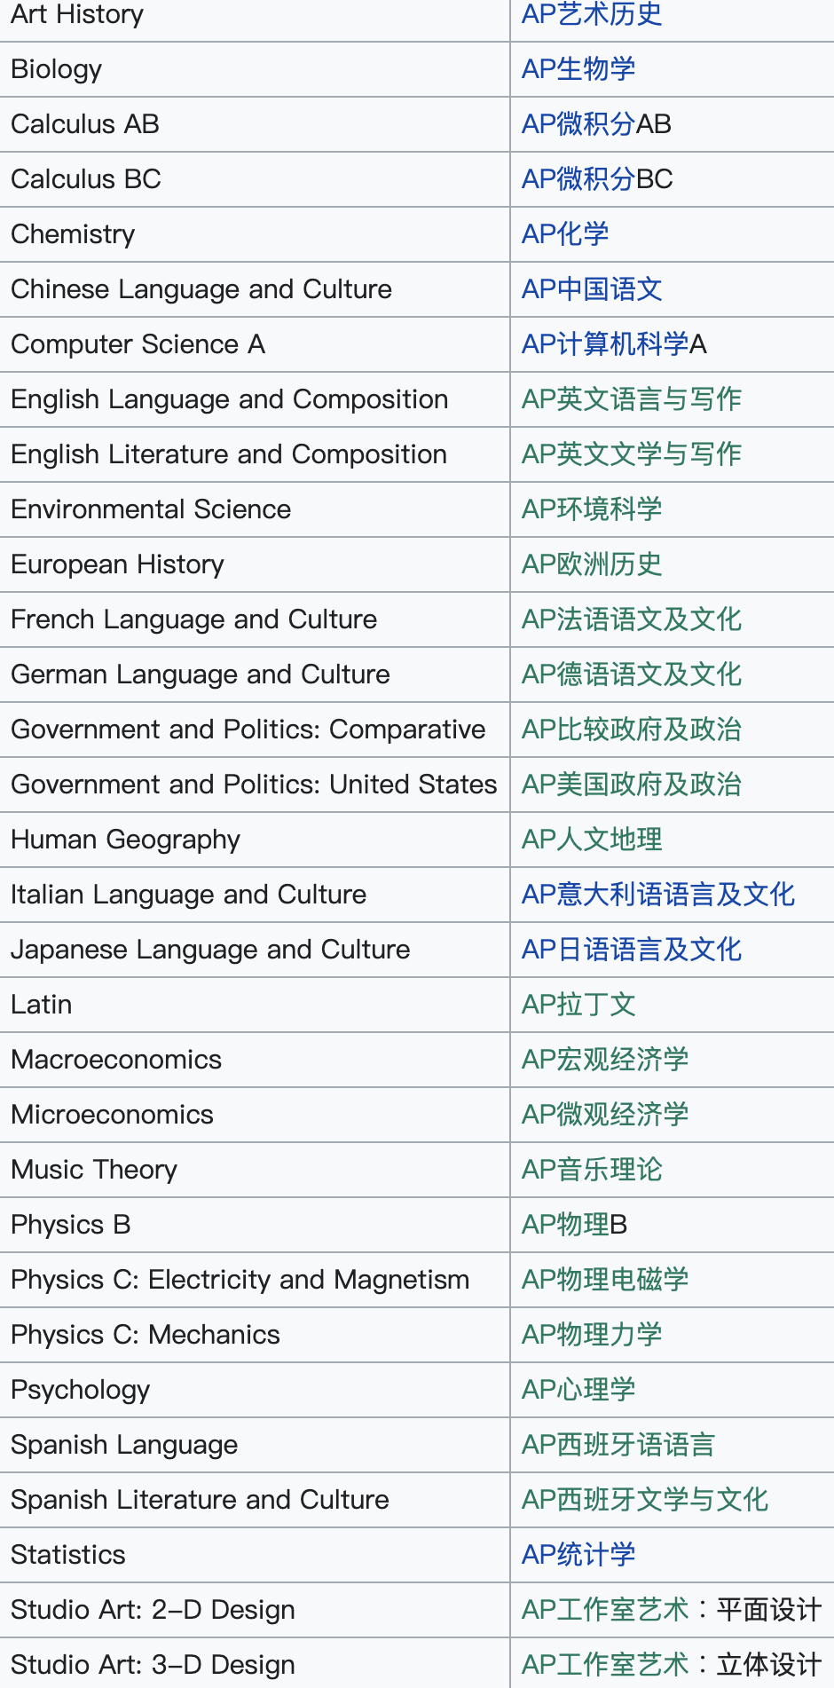Select the Music Theory cell
Screen dimensions: 834x1688
pyautogui.click(x=255, y=1170)
